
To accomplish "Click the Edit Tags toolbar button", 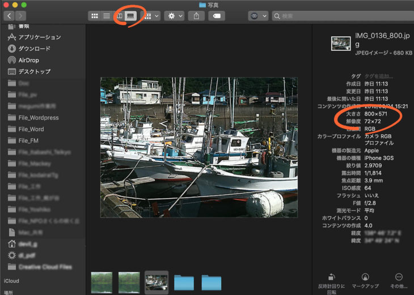I will [x=217, y=16].
